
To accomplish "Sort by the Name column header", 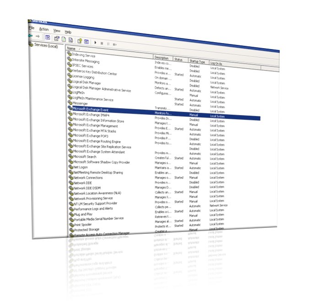I will (71, 48).
